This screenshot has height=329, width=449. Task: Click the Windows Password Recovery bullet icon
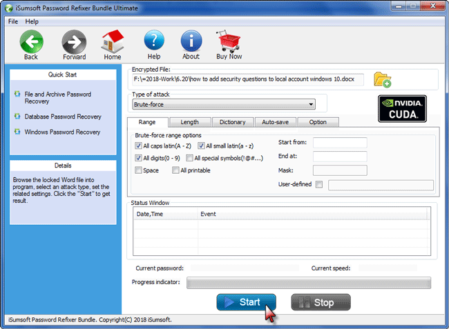tap(17, 132)
